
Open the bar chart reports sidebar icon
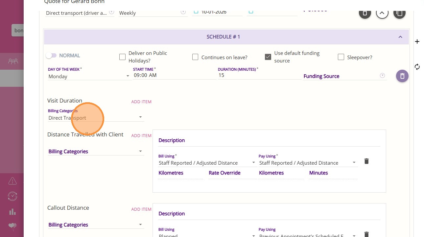coord(12,212)
